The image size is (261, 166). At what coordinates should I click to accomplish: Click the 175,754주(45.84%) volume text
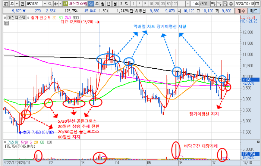point(20,146)
